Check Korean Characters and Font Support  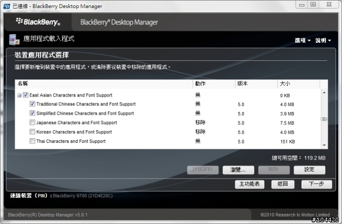pyautogui.click(x=32, y=132)
